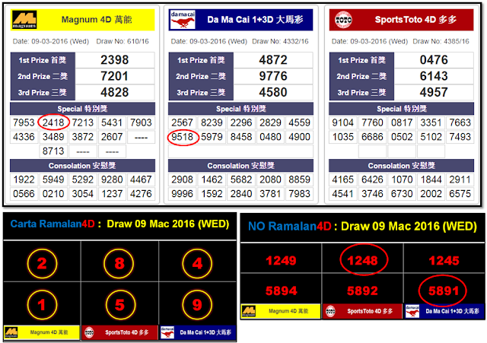Select the circled digit 9 in Carta Ramalan4D
The height and width of the screenshot is (343, 487).
[x=197, y=305]
